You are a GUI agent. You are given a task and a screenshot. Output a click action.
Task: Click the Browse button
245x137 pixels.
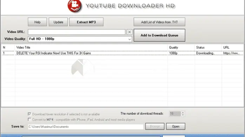coord(155,127)
